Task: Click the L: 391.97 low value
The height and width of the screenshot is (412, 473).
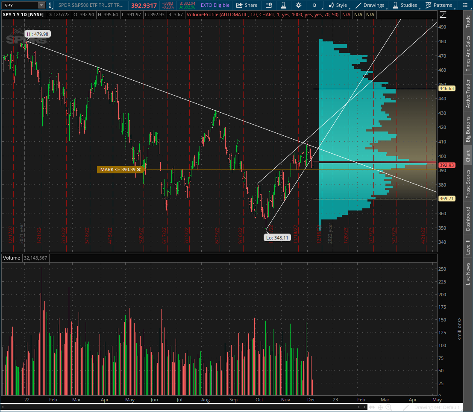Action: coord(132,15)
